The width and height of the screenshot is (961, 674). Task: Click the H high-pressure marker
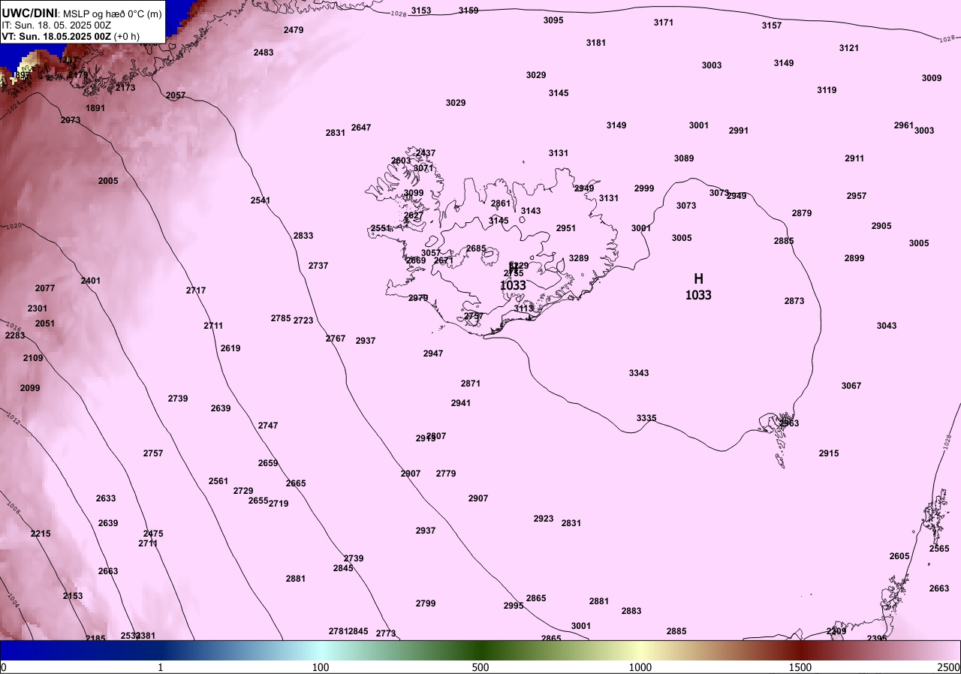coord(698,279)
